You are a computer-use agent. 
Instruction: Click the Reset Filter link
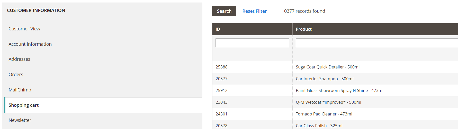(x=255, y=11)
